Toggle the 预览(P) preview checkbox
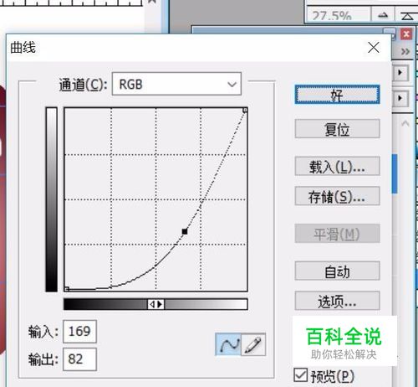418x387 pixels. (301, 375)
